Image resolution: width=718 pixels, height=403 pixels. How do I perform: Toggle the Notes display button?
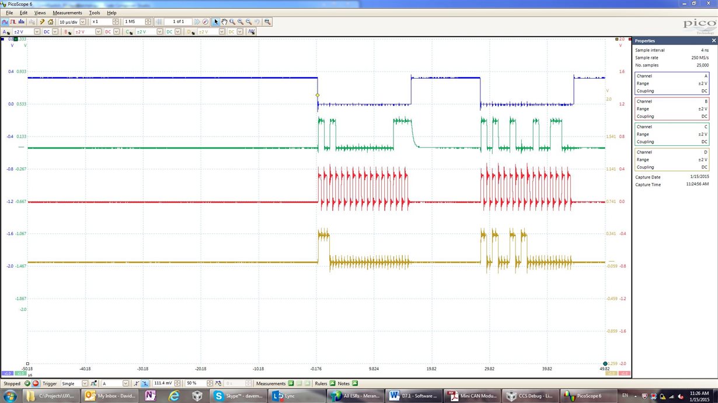click(354, 383)
